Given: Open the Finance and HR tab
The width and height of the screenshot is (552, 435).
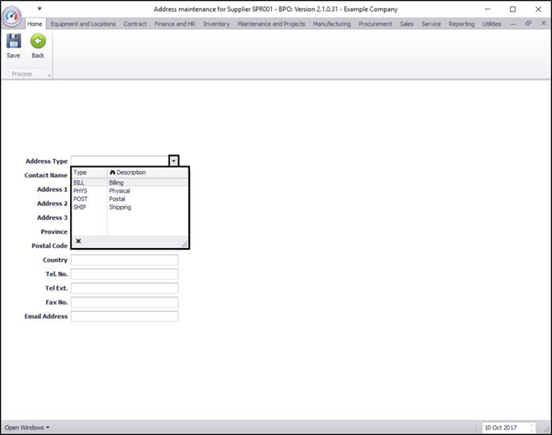Looking at the screenshot, I should (x=175, y=24).
